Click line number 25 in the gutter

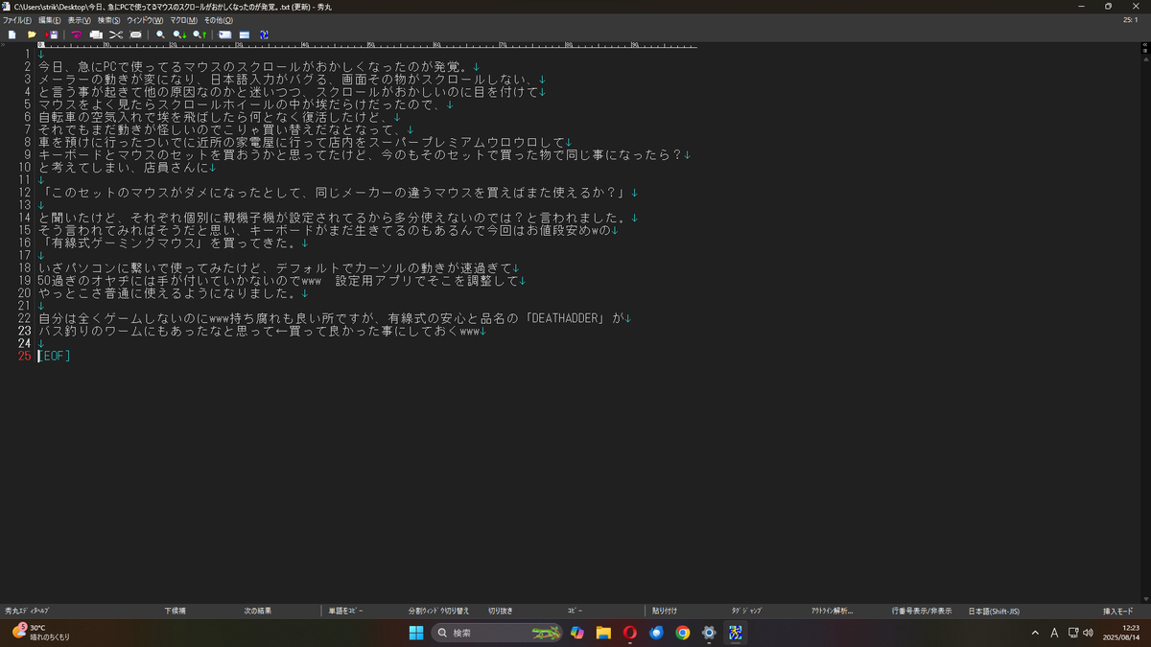tap(26, 356)
